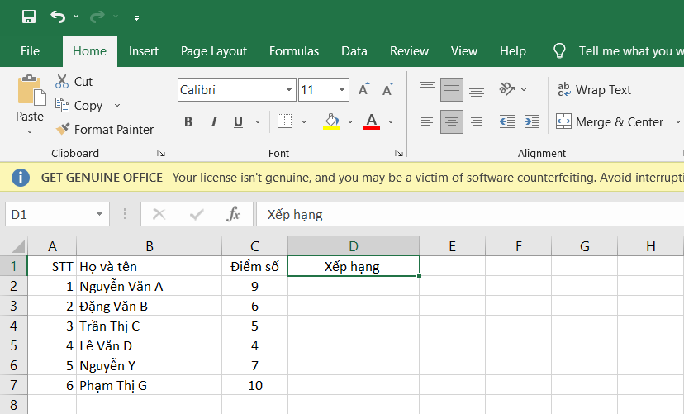Apply the red Font Color

(x=372, y=121)
